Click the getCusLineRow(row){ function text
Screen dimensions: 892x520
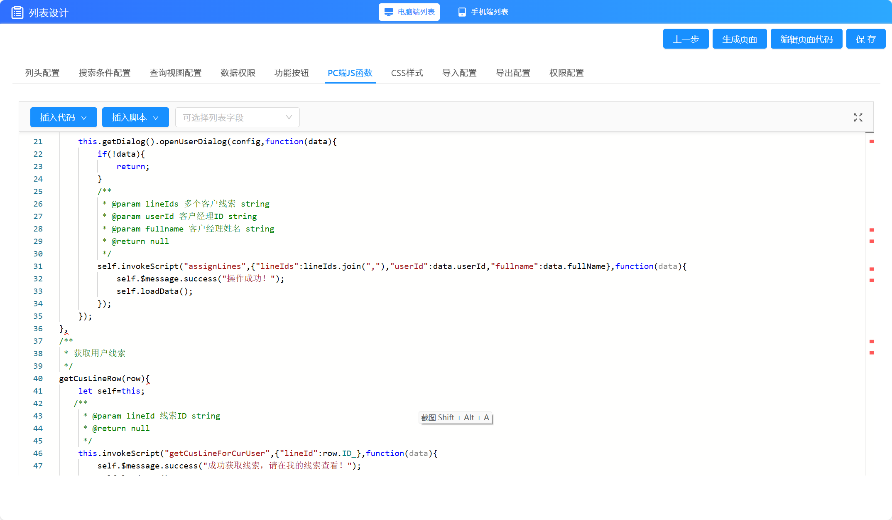pos(104,379)
